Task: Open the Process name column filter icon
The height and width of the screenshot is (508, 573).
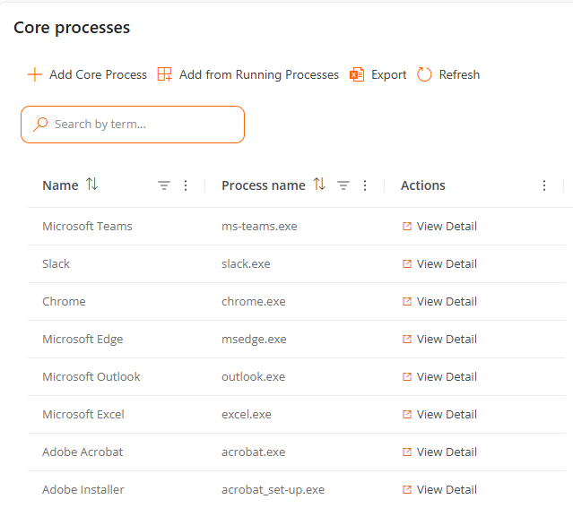Action: 343,185
